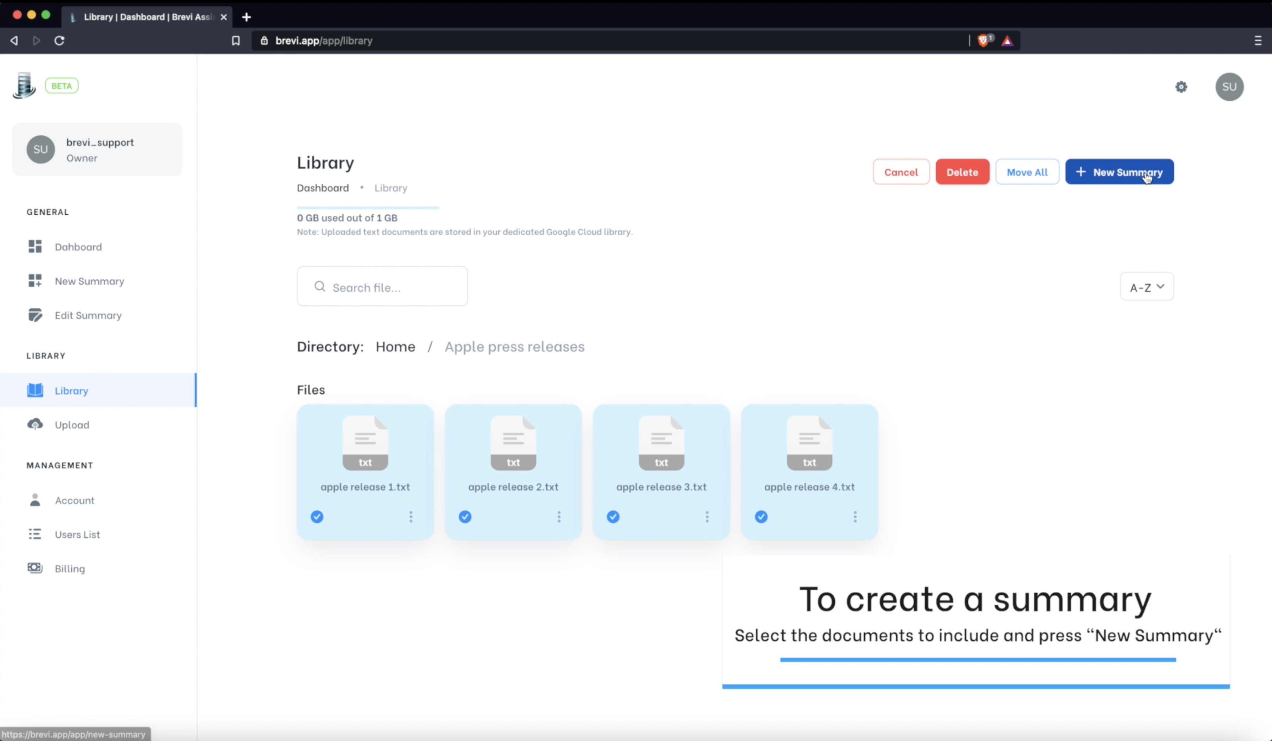Screen dimensions: 1272x741
Task: Deselect the apple release 1.txt checkmark
Action: pos(317,516)
